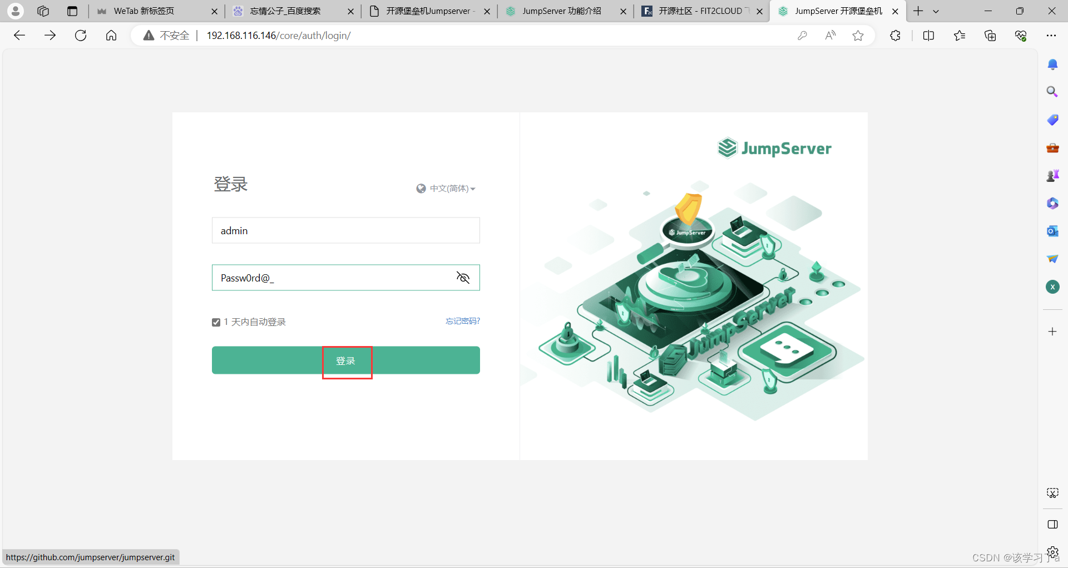The width and height of the screenshot is (1068, 568).
Task: Switch to 开源堡垒机Jumpserver tab
Action: [428, 11]
